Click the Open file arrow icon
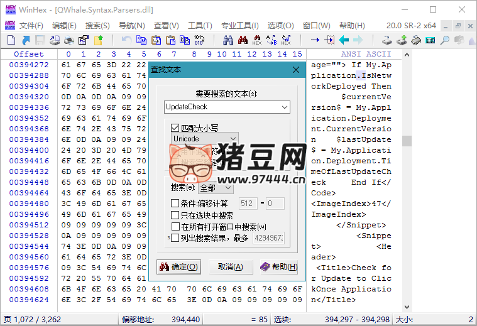 pos(26,40)
